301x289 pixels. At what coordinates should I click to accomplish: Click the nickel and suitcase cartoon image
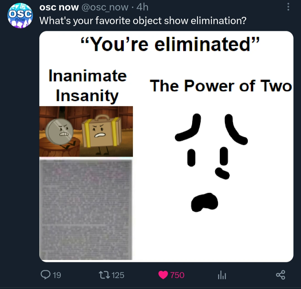tap(86, 131)
